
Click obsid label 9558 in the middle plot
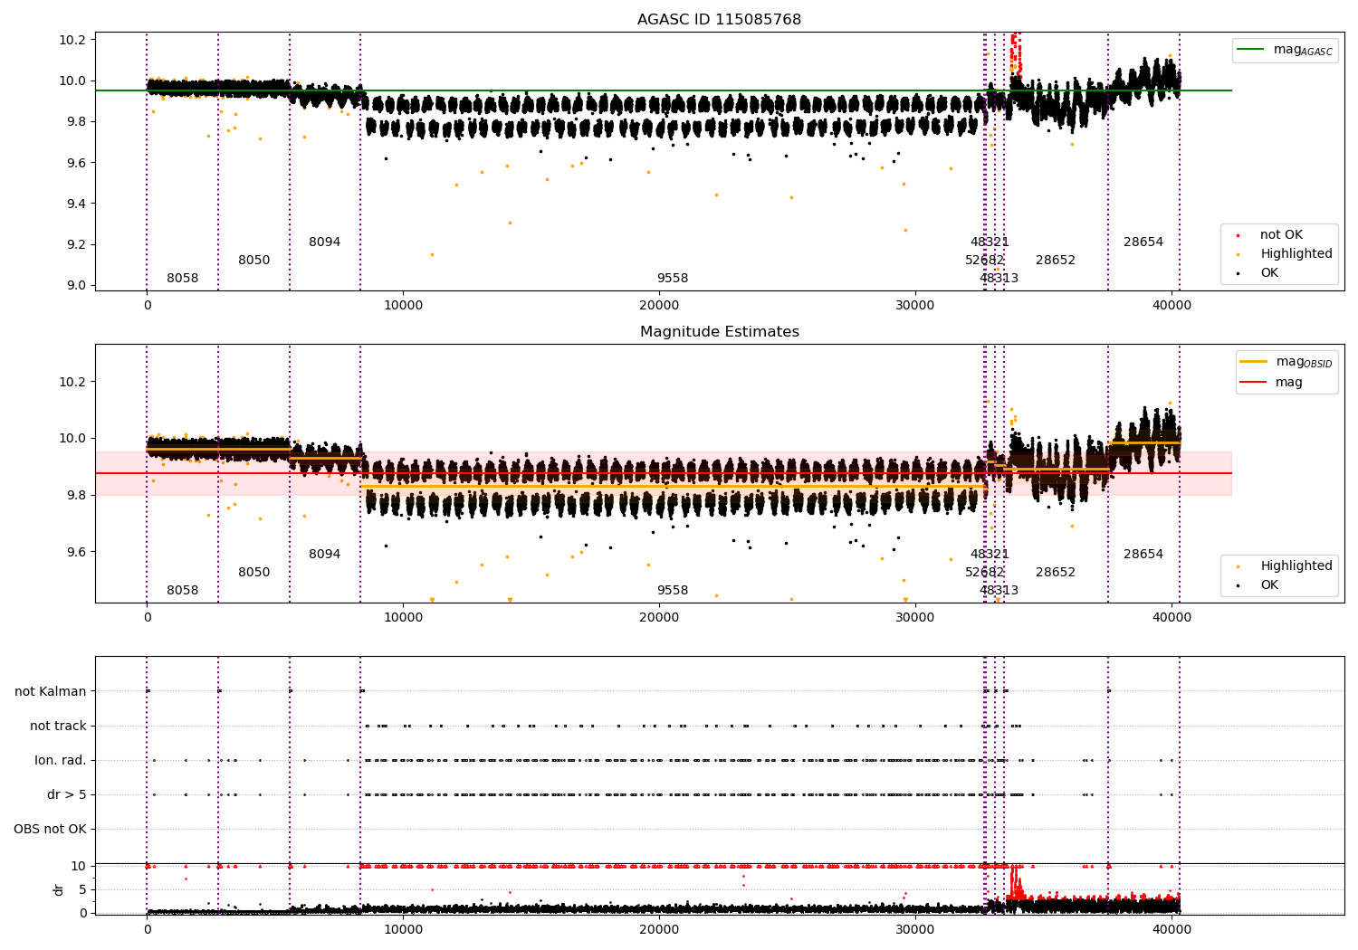point(672,591)
